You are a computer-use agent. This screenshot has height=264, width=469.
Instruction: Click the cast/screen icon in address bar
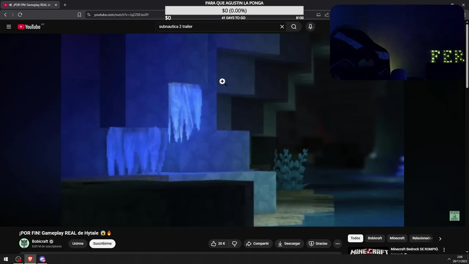tap(318, 15)
